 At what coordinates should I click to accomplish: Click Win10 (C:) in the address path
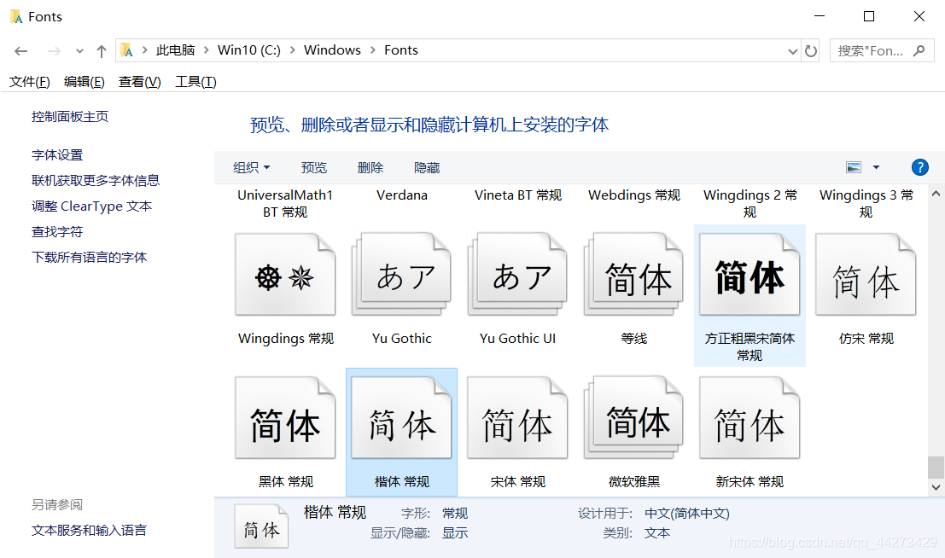point(249,50)
